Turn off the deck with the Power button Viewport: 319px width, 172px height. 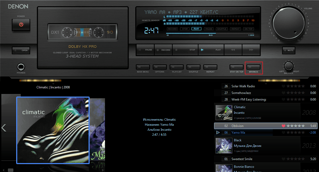[x=21, y=25]
